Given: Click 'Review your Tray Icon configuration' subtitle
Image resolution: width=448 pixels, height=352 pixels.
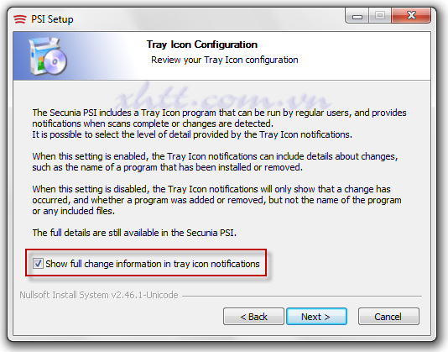Looking at the screenshot, I should pos(225,60).
